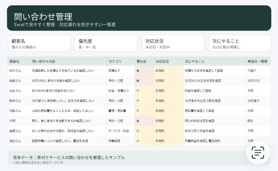The width and height of the screenshot is (278, 171).
Task: Click the 対応状況 column header in table
Action: pyautogui.click(x=169, y=61)
